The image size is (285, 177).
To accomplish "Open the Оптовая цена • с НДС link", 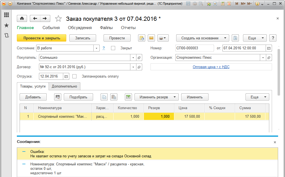I will click(211, 67).
